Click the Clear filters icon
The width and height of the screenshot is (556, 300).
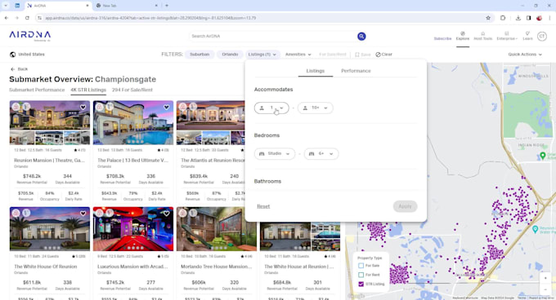pos(378,55)
